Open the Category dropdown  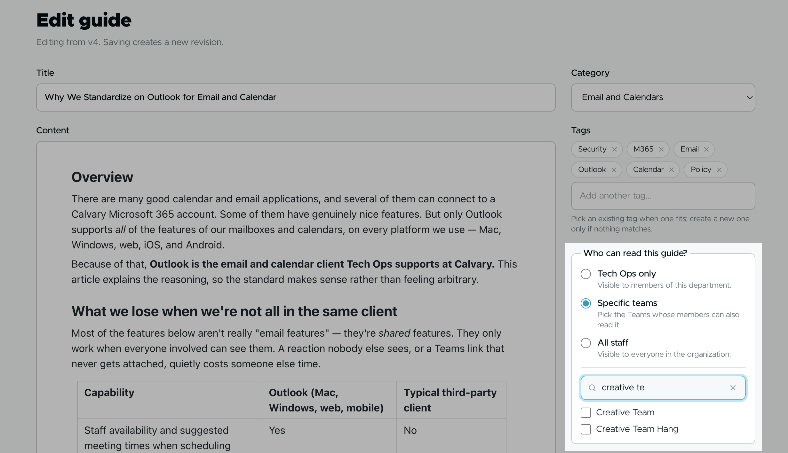tap(663, 98)
